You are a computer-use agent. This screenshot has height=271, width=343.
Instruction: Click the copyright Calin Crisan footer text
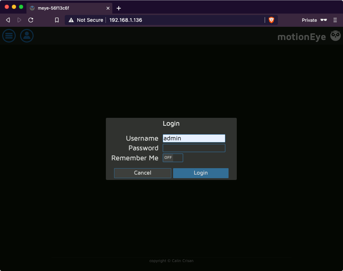[x=171, y=261]
